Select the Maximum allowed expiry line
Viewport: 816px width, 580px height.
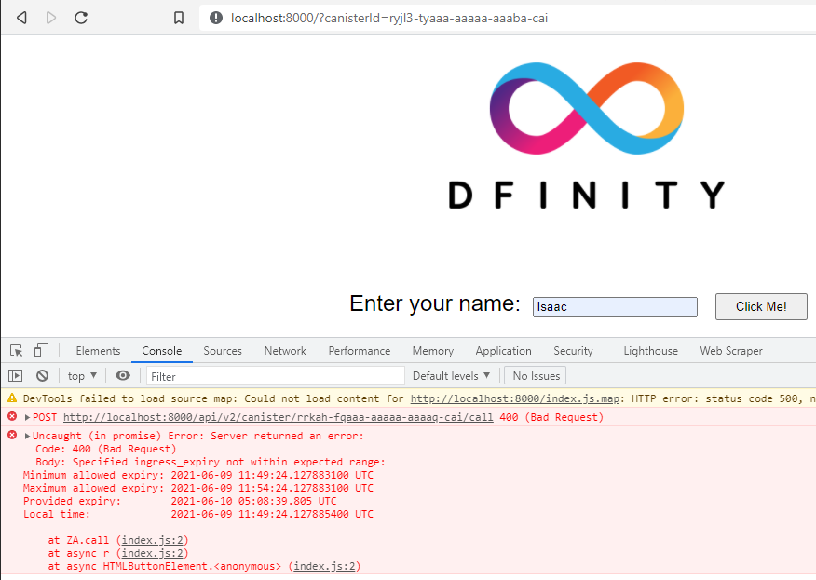[x=197, y=489]
